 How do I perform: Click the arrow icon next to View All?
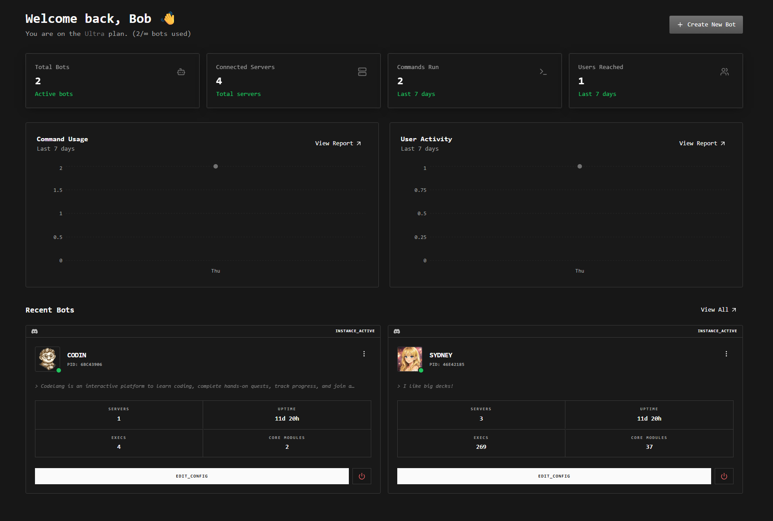click(x=734, y=309)
